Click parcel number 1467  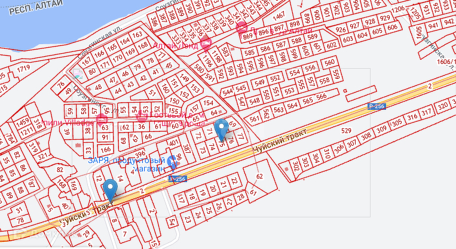coord(279,16)
